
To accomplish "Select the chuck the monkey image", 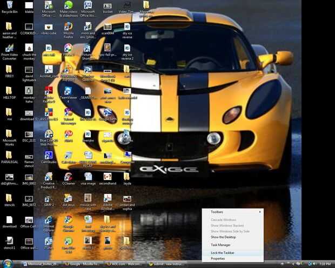I will click(x=29, y=52).
